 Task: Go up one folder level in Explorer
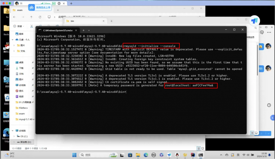coord(31,17)
